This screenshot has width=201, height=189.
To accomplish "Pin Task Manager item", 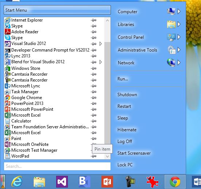I will coord(94,92).
